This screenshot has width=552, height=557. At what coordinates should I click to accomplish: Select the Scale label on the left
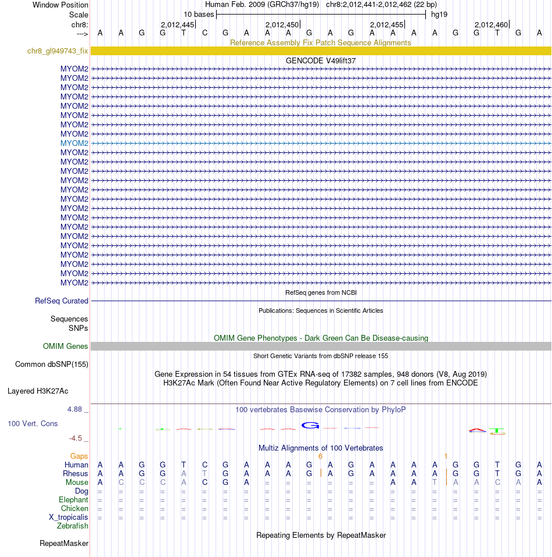point(78,15)
